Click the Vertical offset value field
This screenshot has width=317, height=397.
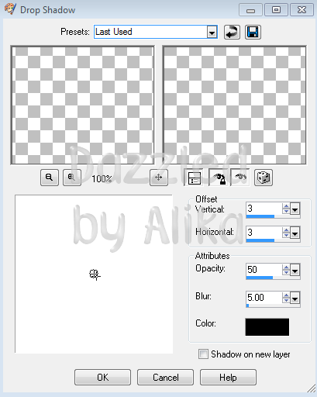264,209
